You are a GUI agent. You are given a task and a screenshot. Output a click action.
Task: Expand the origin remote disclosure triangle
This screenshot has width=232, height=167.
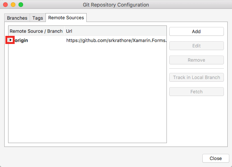[11, 40]
